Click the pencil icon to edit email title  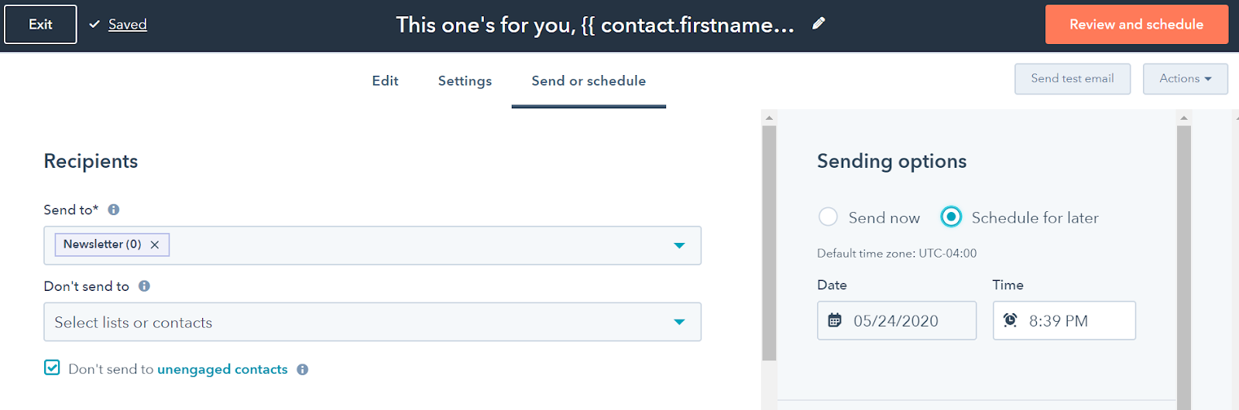pos(819,24)
